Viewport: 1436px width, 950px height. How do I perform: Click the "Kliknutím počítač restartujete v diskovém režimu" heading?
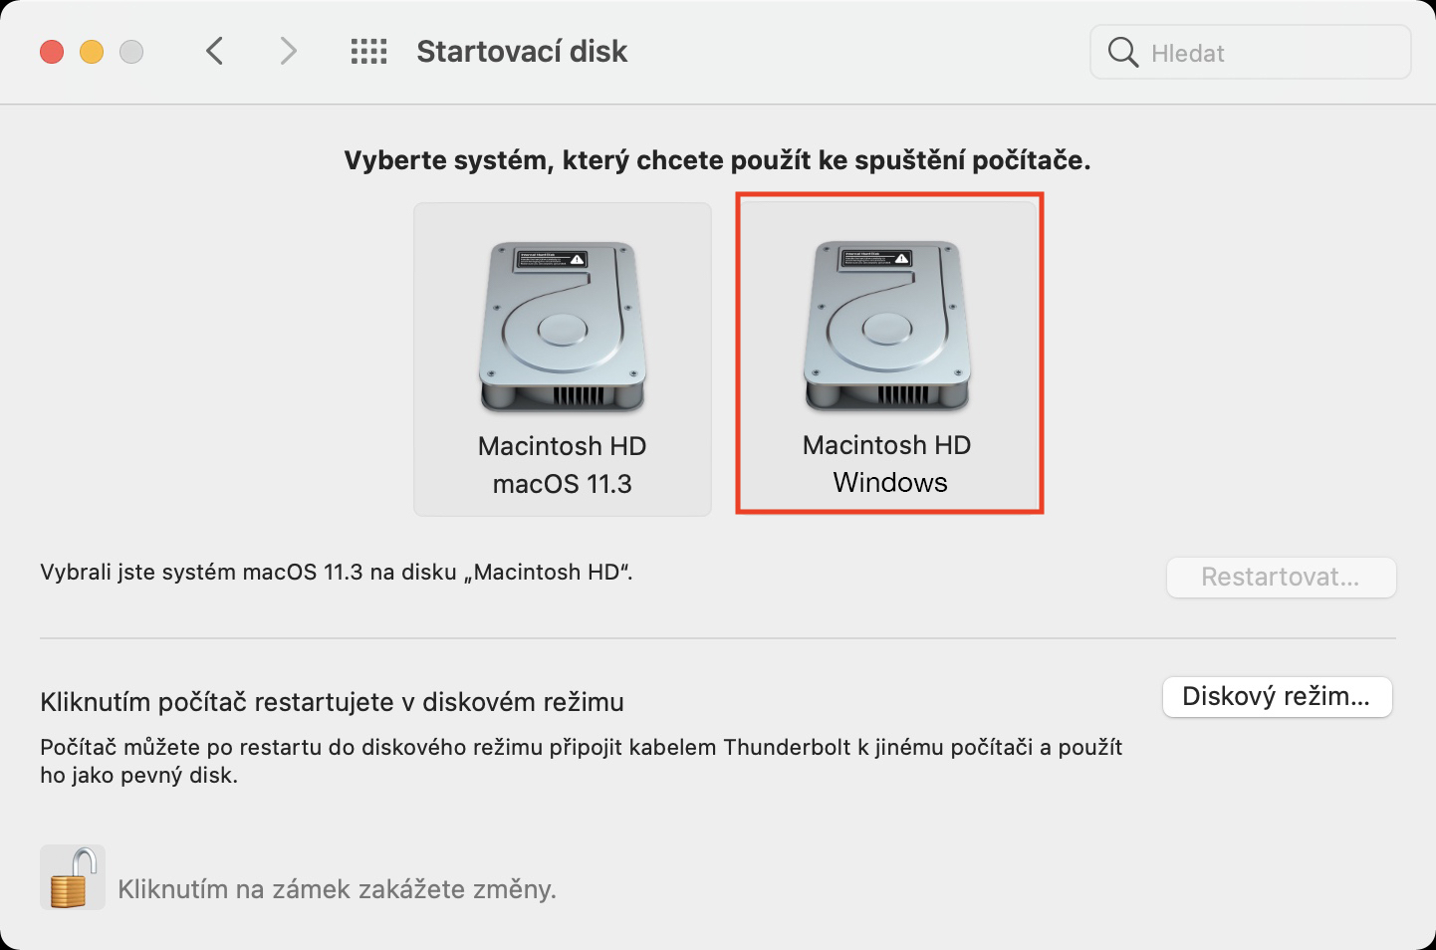(332, 702)
